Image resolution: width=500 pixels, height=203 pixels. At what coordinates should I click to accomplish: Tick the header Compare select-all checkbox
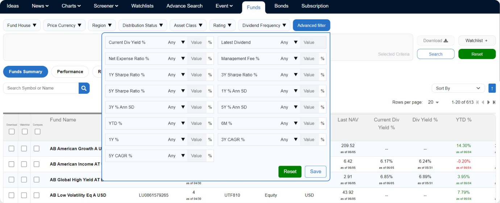pos(38,131)
